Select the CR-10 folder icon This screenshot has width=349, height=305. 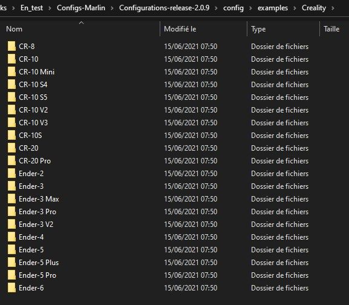pos(11,59)
